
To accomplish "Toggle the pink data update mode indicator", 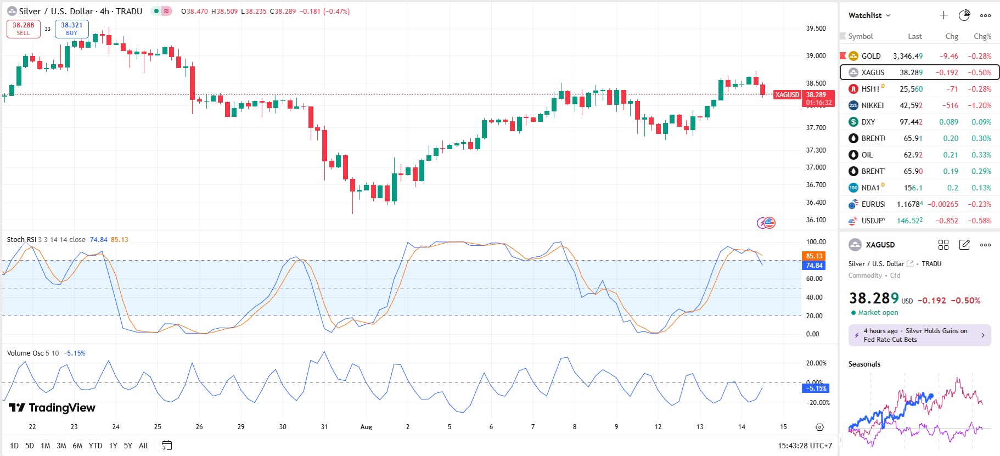I will [166, 11].
